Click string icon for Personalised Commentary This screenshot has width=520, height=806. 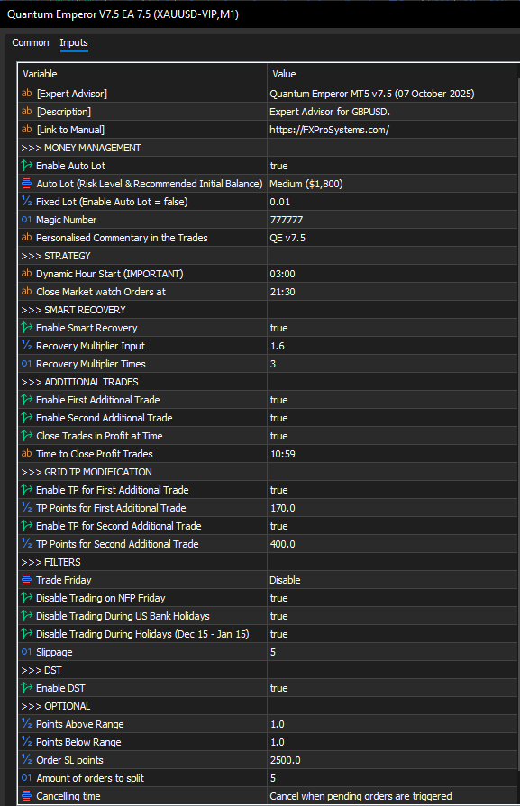point(27,237)
